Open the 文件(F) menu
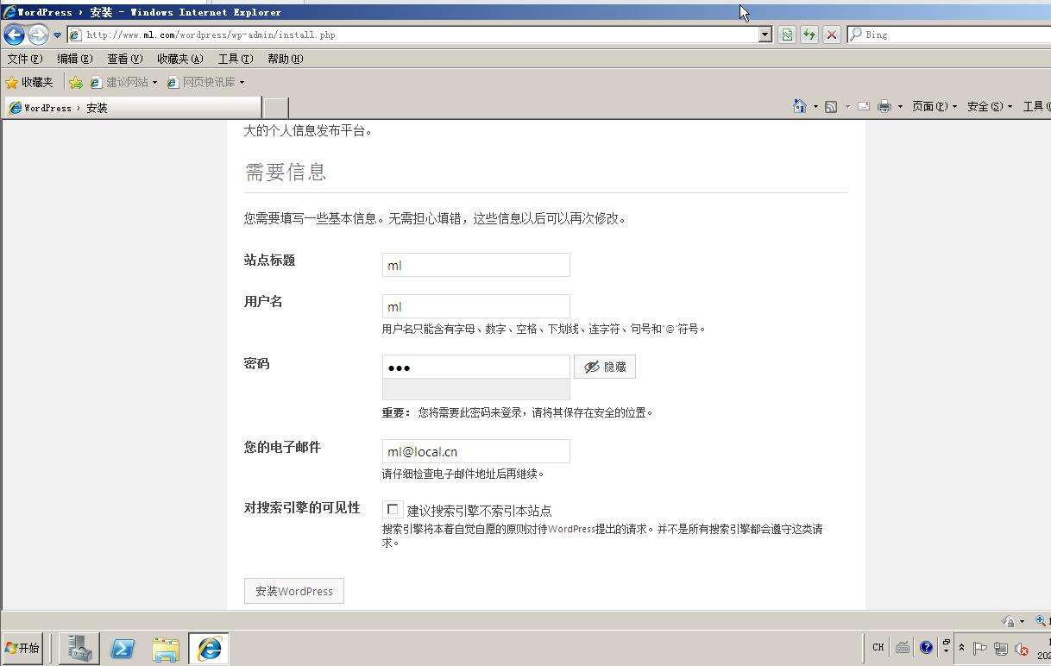The height and width of the screenshot is (666, 1051). [x=24, y=59]
